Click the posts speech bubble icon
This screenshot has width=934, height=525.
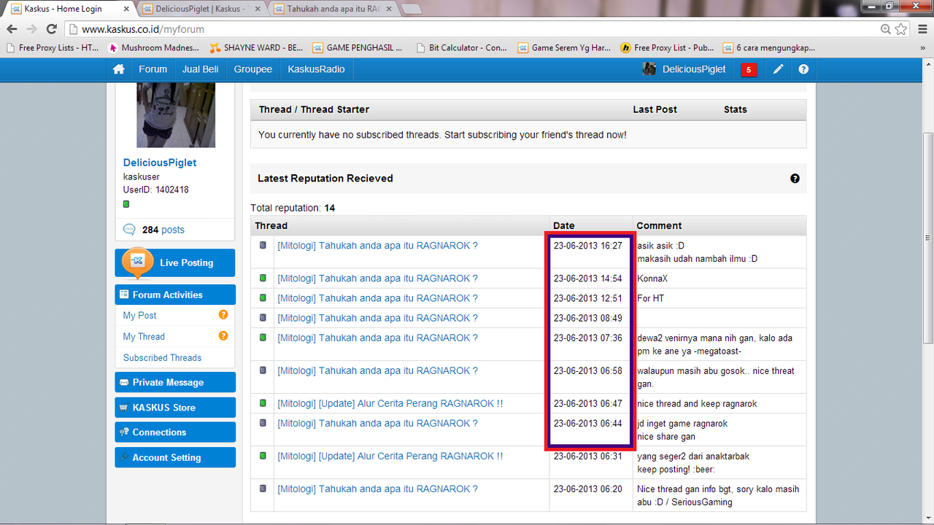pyautogui.click(x=129, y=230)
